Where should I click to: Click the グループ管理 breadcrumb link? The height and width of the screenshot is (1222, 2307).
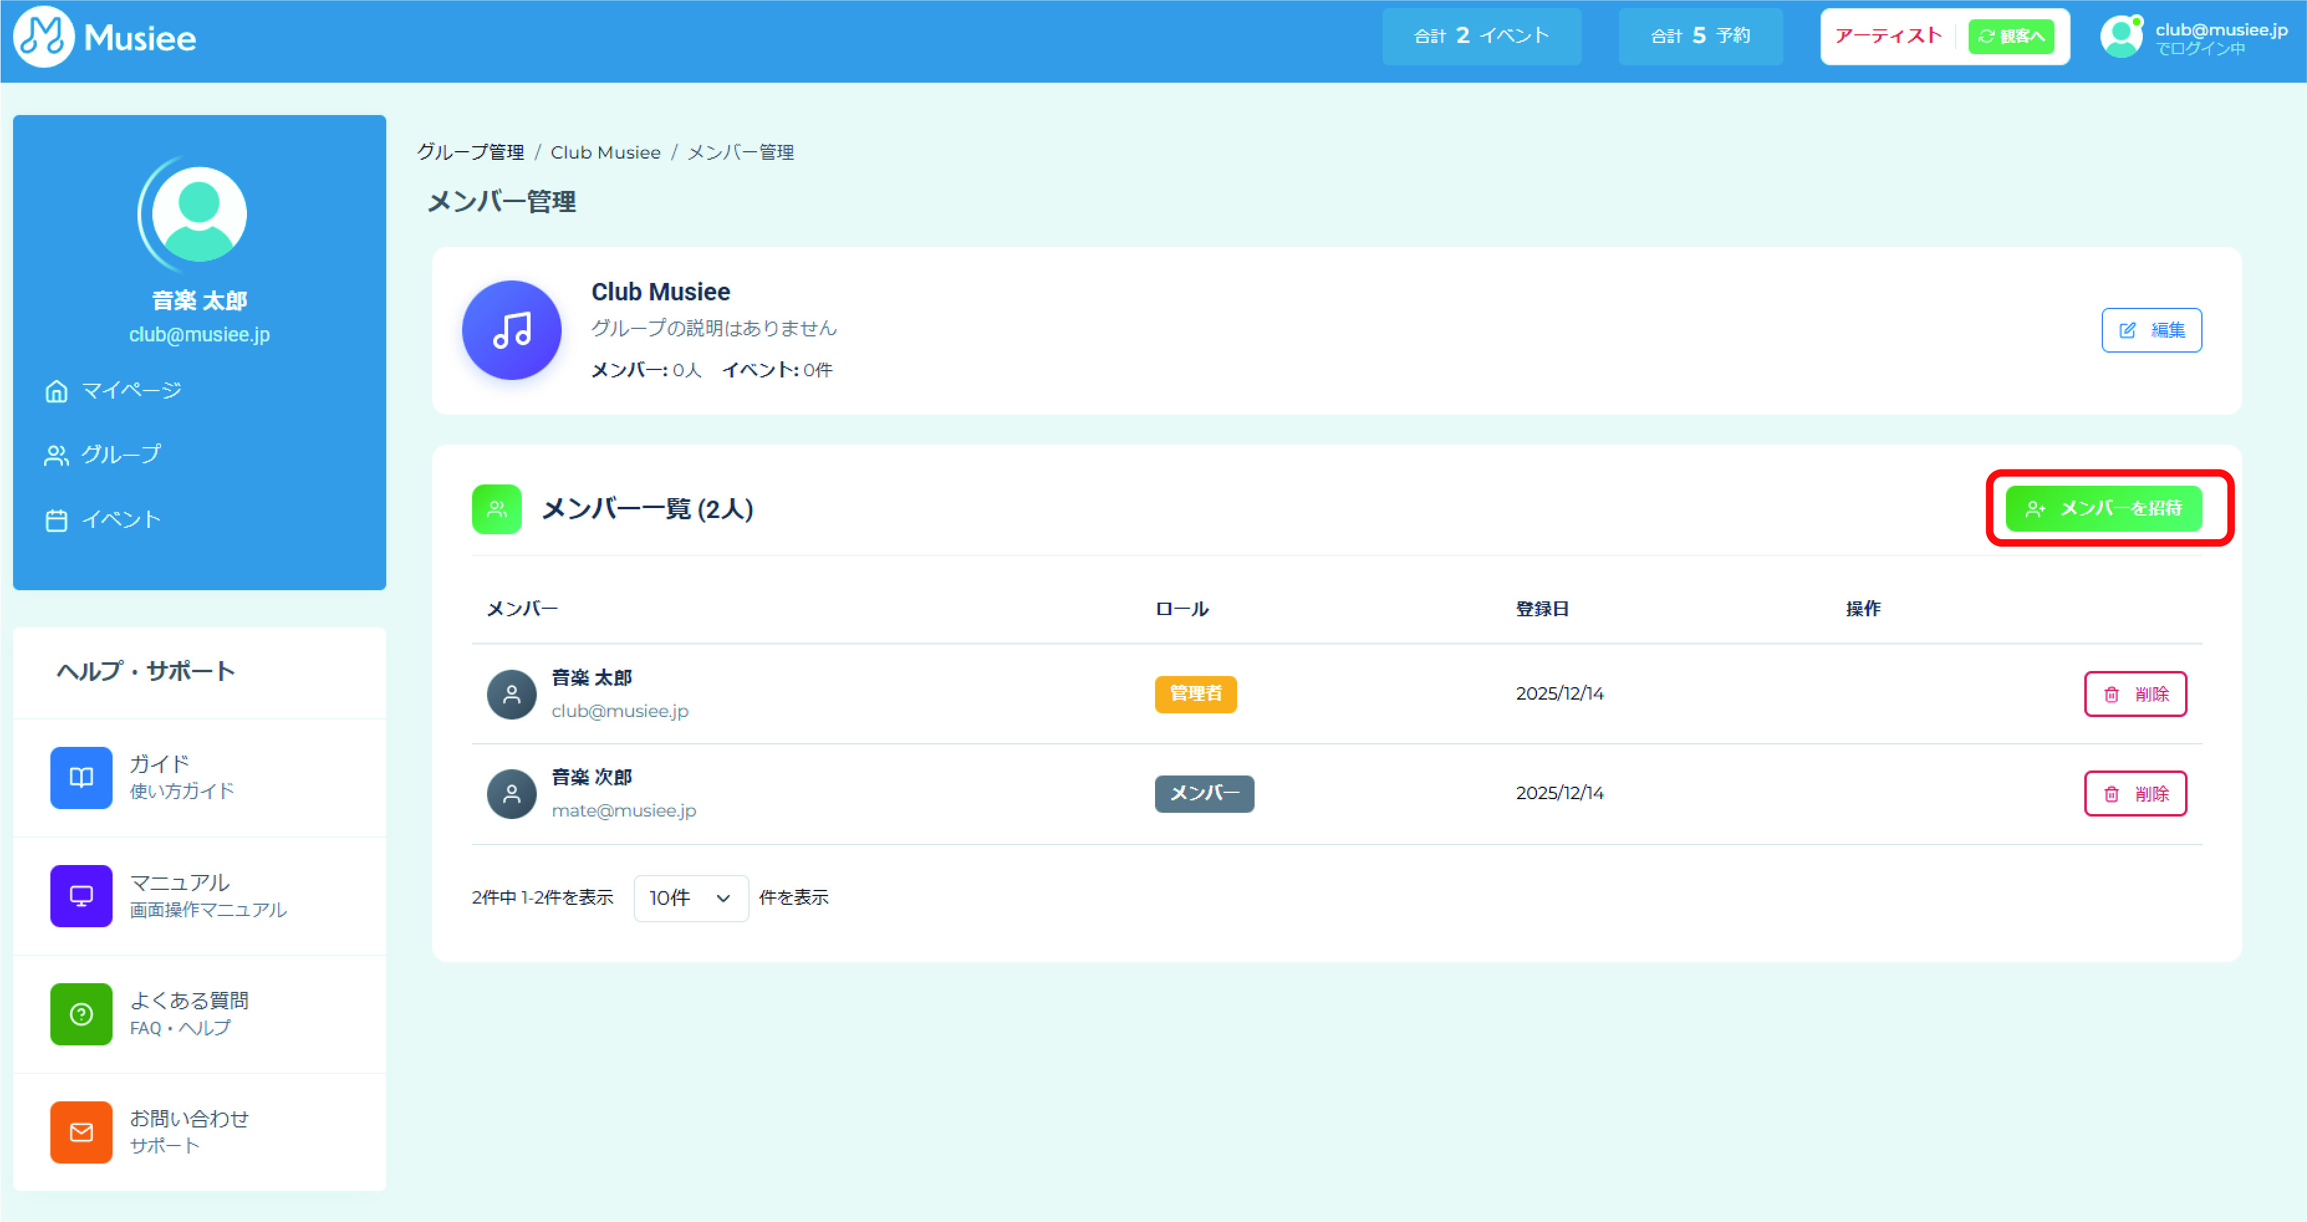470,152
